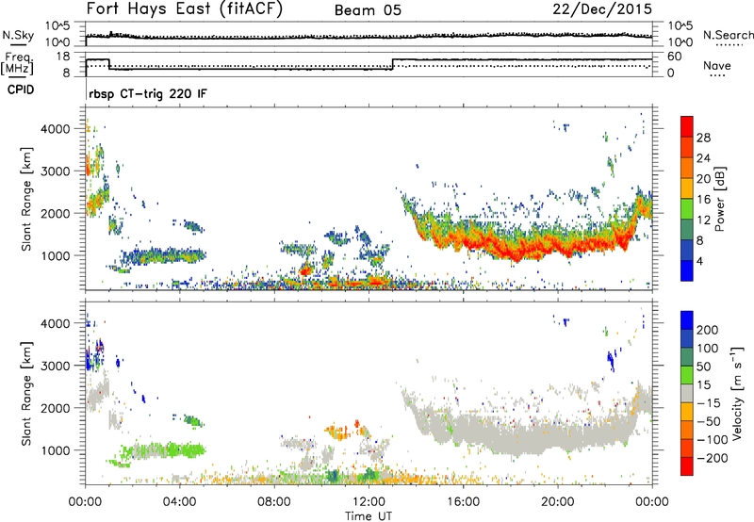Click the grey velocity band near 18:00 UT
The height and width of the screenshot is (522, 754).
point(511,437)
